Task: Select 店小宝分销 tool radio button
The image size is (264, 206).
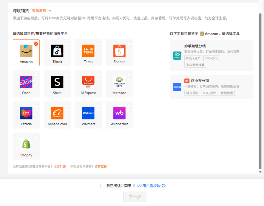Action: [x=248, y=87]
